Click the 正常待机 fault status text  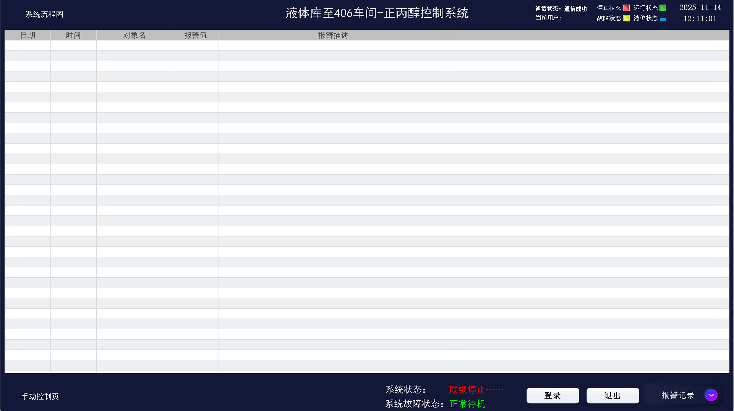coord(467,404)
